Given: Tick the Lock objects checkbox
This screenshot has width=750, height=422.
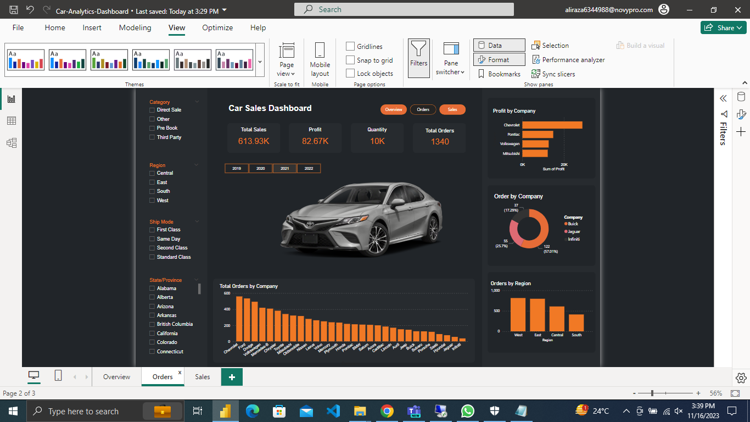Looking at the screenshot, I should (350, 73).
